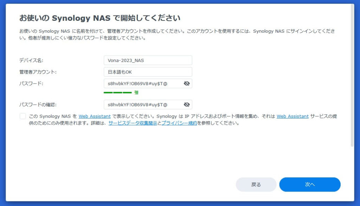Screen dimensions: 360x206
Task: Toggle visibility in パスワードの確認 field
Action: 187,104
